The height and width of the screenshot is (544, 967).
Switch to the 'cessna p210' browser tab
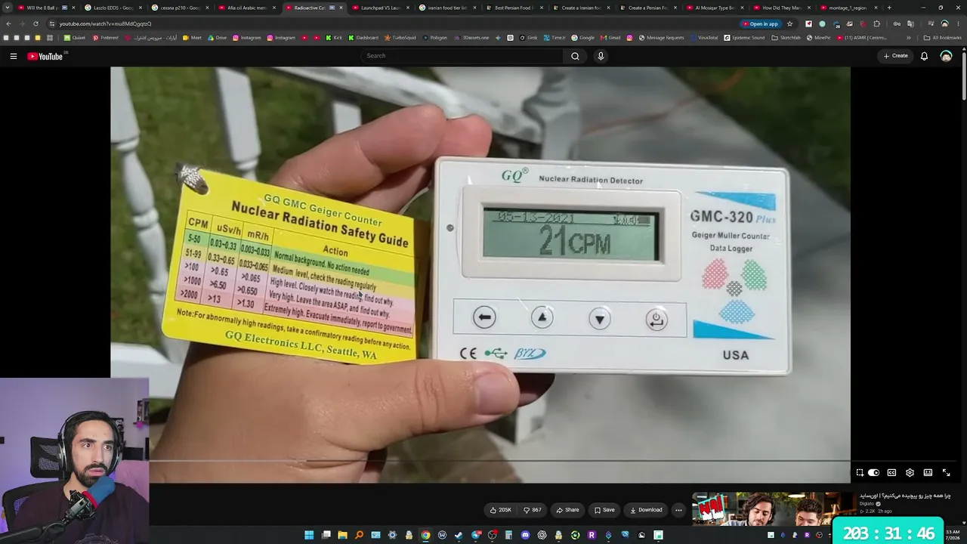click(x=180, y=8)
